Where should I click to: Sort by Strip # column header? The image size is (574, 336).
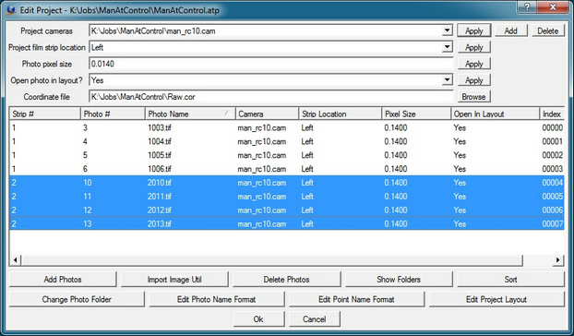pos(44,114)
